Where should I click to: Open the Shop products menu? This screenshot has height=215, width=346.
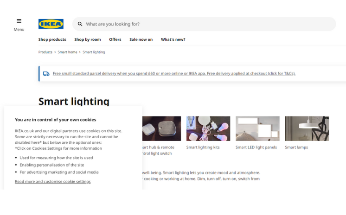(x=52, y=39)
